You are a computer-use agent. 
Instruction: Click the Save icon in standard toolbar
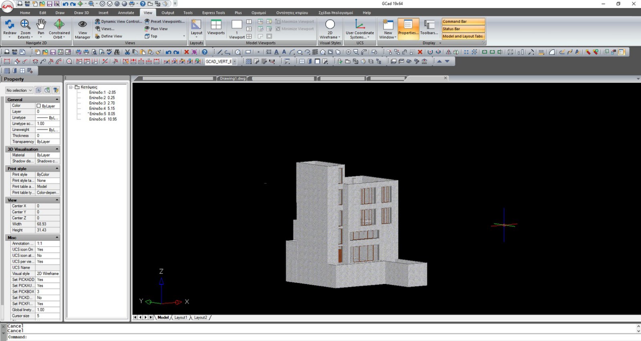click(x=53, y=52)
